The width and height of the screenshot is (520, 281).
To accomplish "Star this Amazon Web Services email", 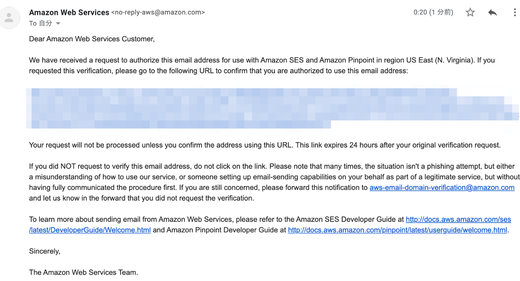I will click(x=470, y=13).
